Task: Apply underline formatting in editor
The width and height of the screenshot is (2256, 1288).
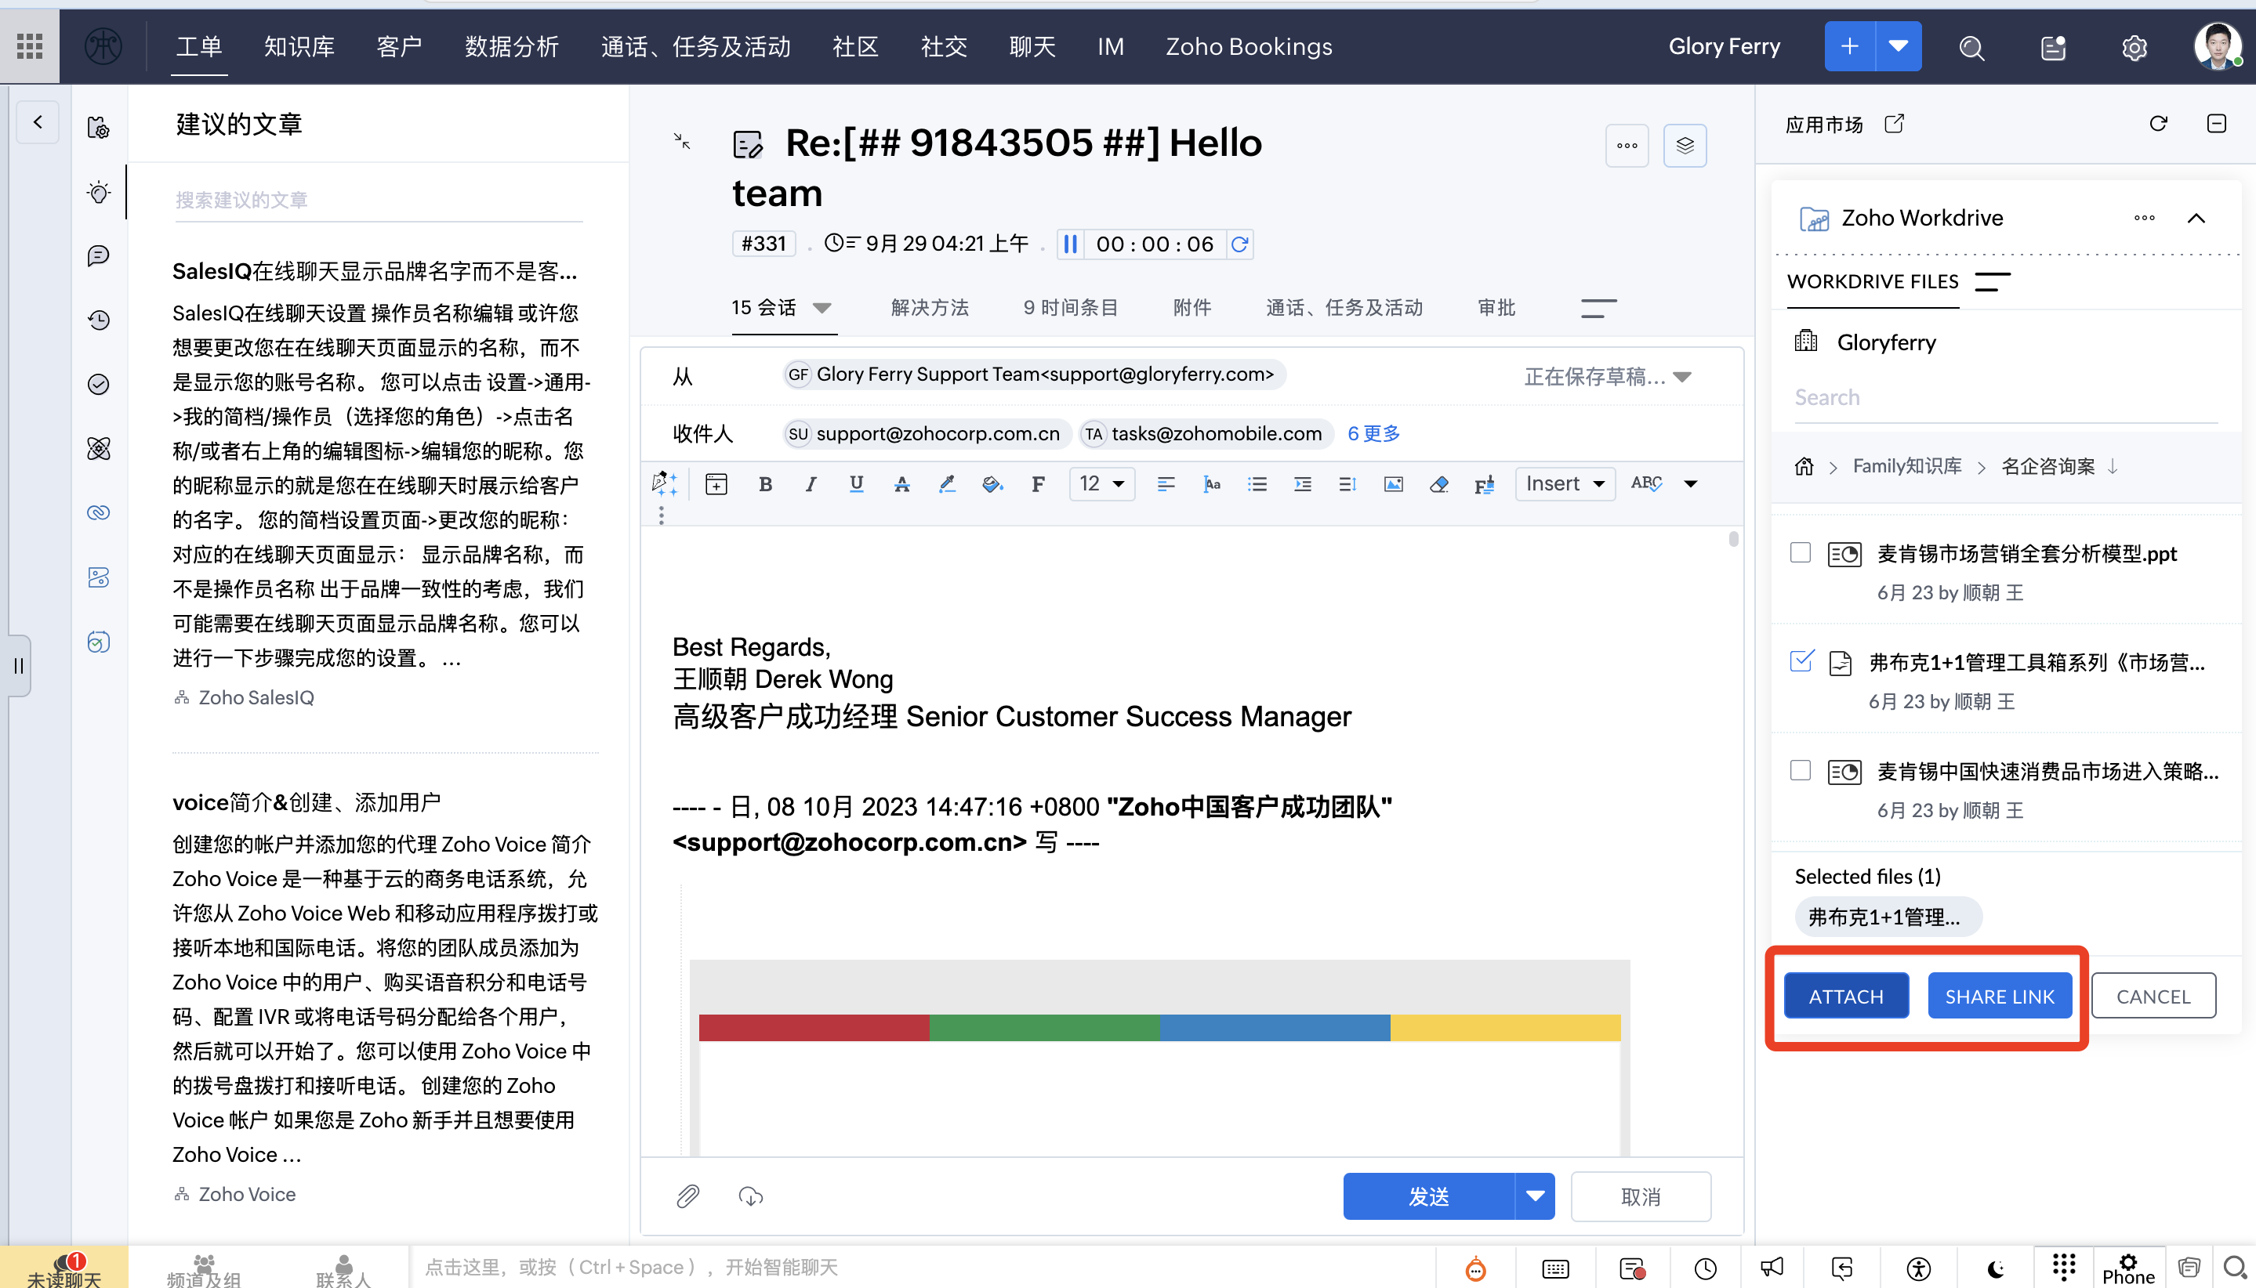Action: click(856, 484)
